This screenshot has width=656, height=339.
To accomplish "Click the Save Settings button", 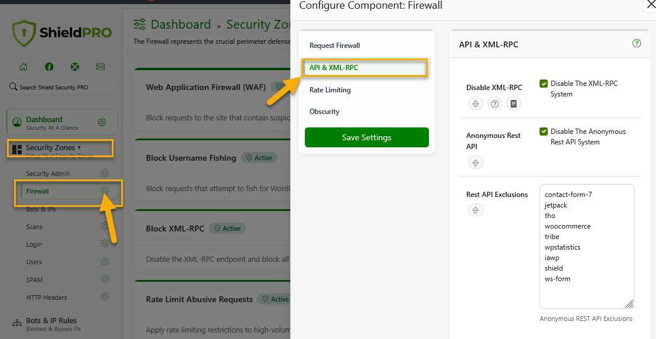I will pyautogui.click(x=367, y=137).
